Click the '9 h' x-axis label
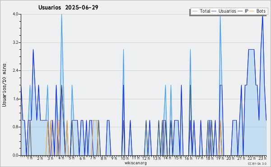 tap(114, 158)
